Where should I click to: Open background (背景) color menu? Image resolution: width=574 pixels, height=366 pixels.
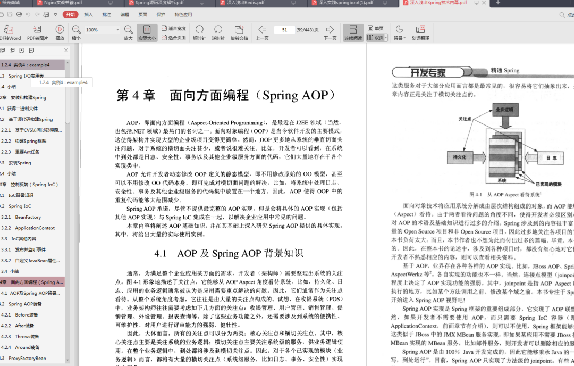[399, 32]
